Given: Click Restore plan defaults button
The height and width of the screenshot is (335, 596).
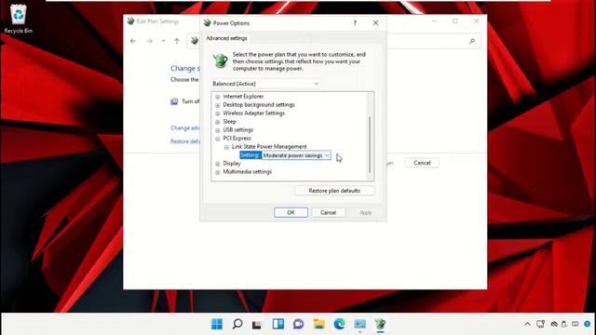Looking at the screenshot, I should (334, 191).
